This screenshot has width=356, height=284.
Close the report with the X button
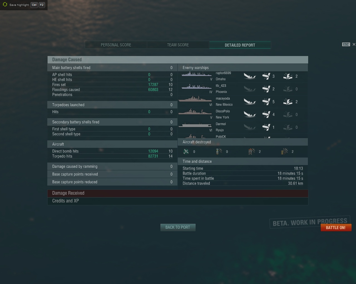pyautogui.click(x=354, y=44)
